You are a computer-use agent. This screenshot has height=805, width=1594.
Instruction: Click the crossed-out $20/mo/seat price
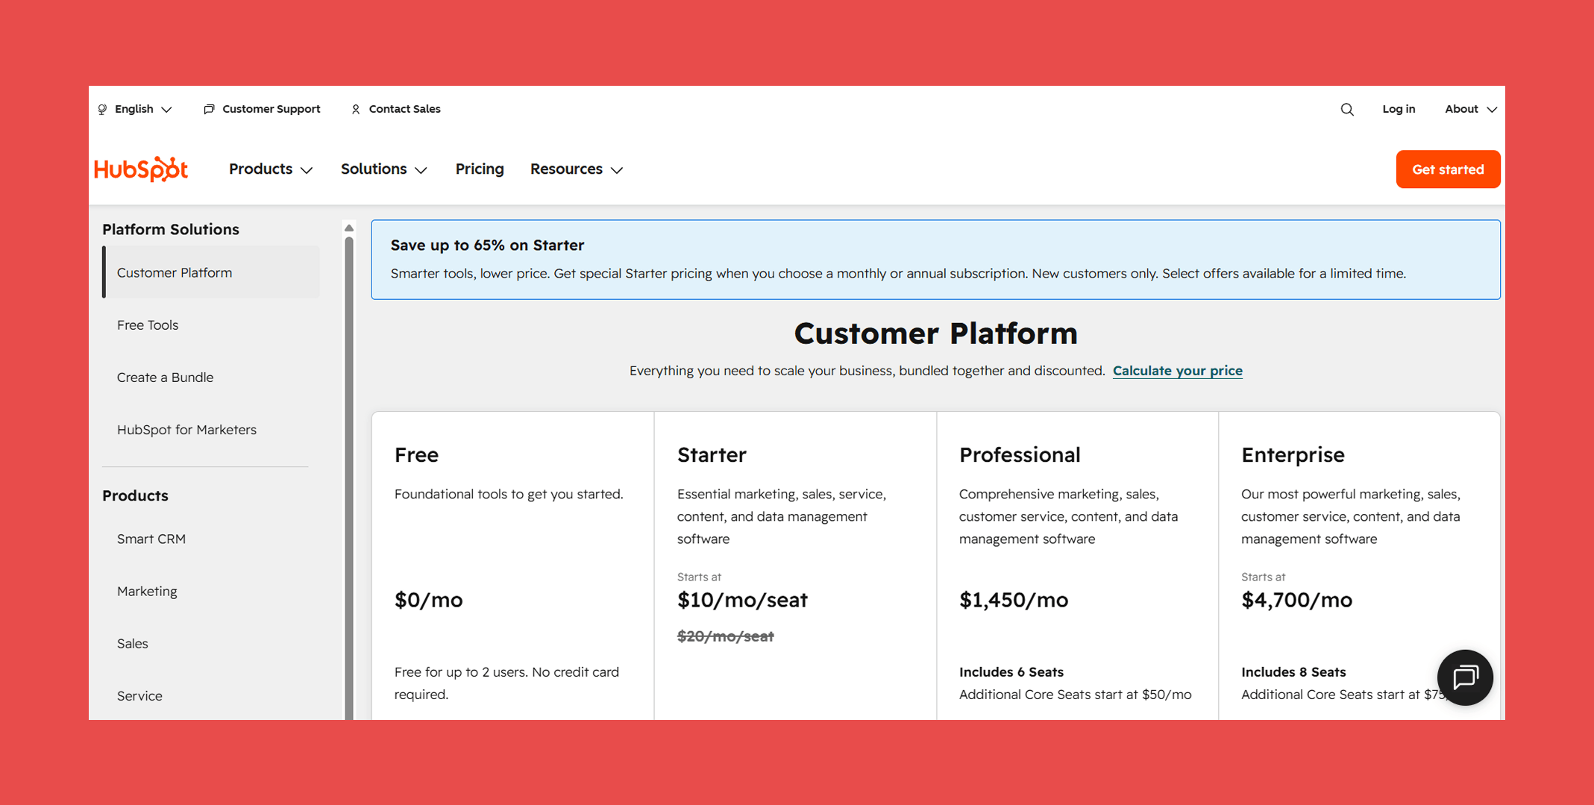click(725, 636)
